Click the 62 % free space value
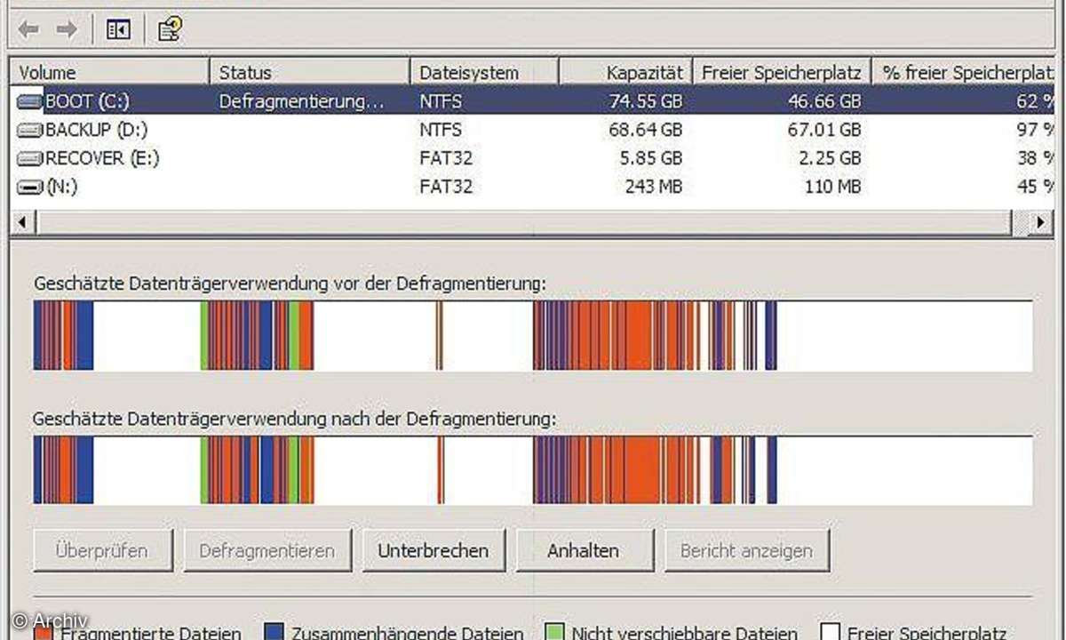Viewport: 1066px width, 640px height. pyautogui.click(x=1034, y=101)
